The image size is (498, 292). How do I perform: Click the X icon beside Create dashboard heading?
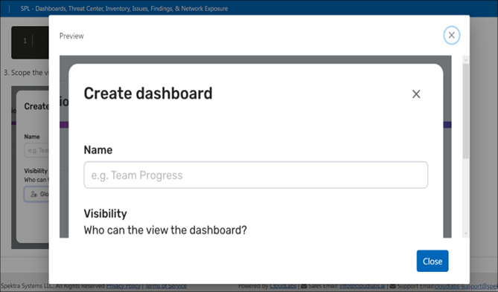416,94
